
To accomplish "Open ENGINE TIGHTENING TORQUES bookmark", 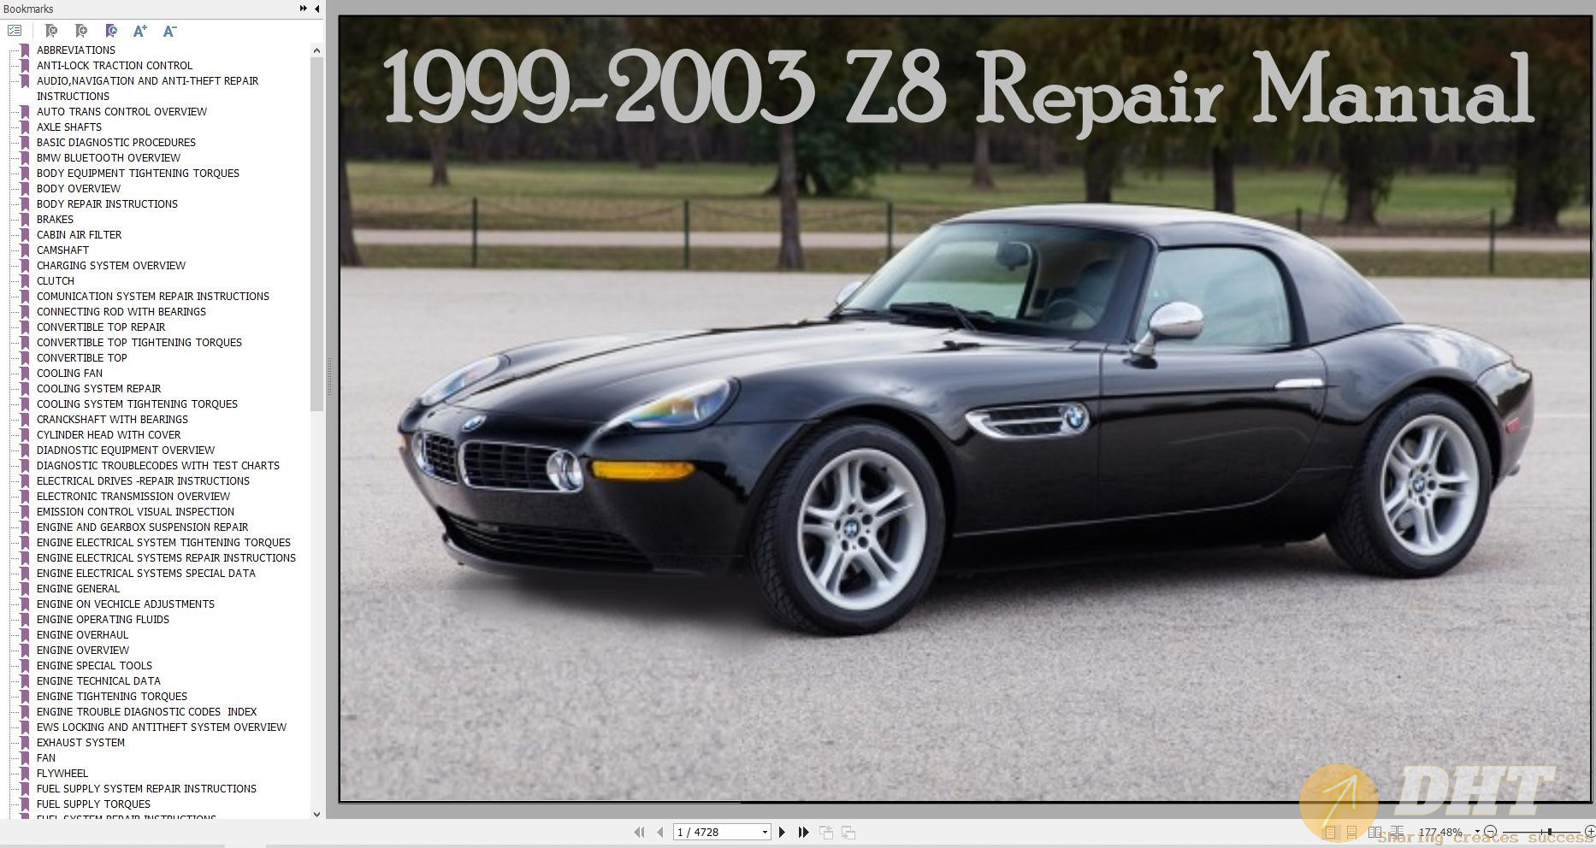I will click(x=111, y=696).
